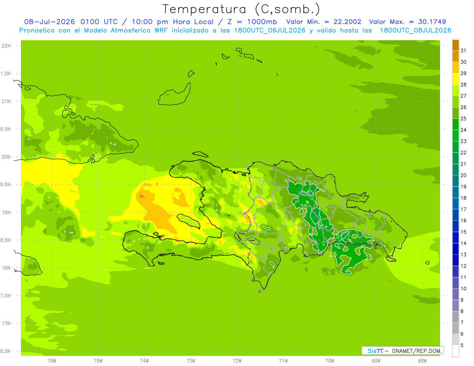474x366 pixels.
Task: Click the orange legend swatch between 30 and 31
Action: (x=455, y=56)
